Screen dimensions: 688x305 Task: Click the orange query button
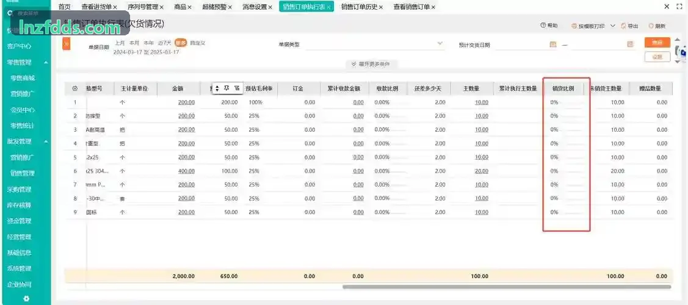(x=657, y=43)
